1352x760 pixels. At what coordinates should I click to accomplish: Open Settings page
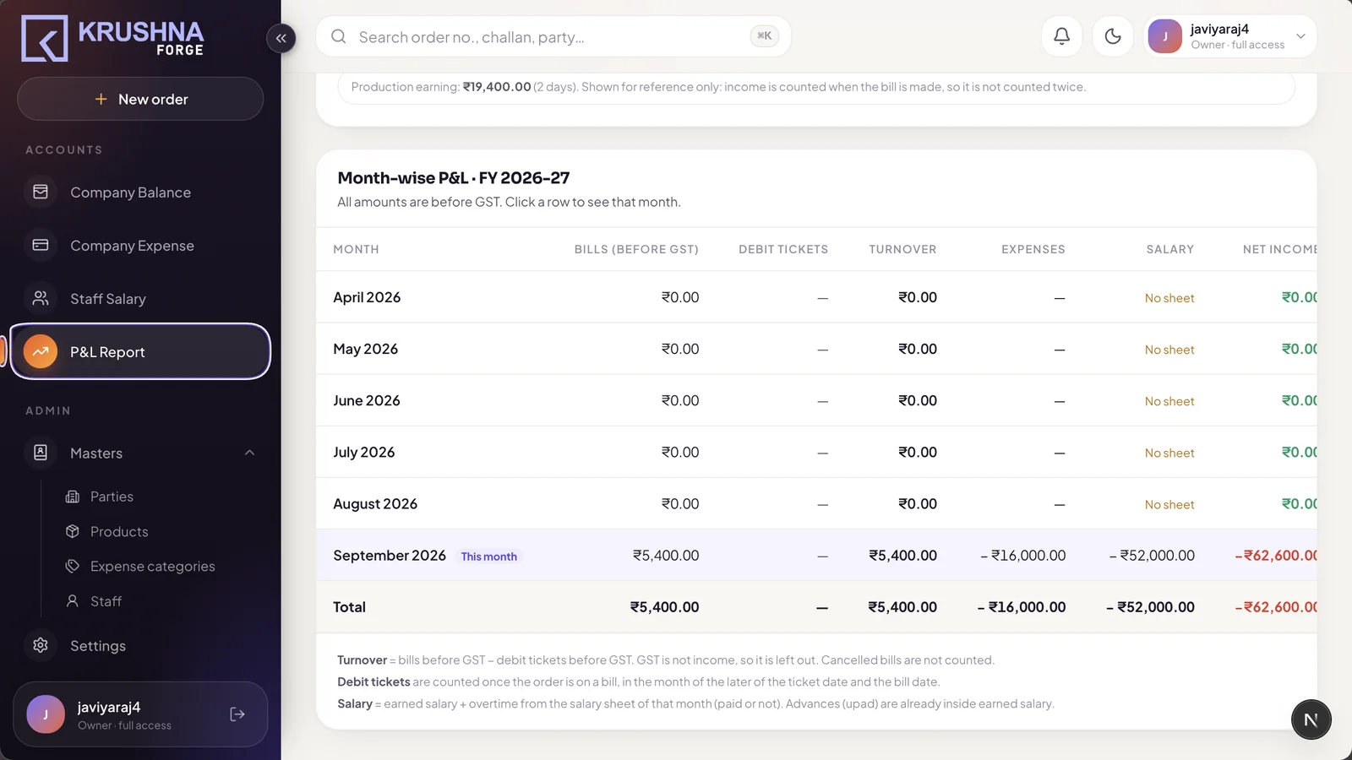click(x=140, y=646)
